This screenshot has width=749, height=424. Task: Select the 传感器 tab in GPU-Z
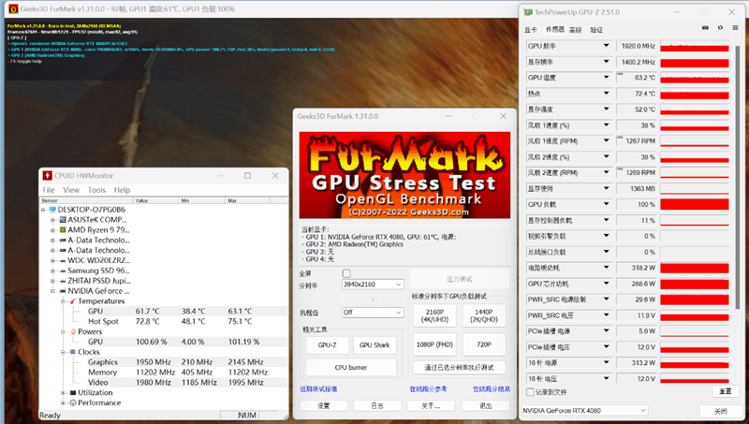[554, 30]
